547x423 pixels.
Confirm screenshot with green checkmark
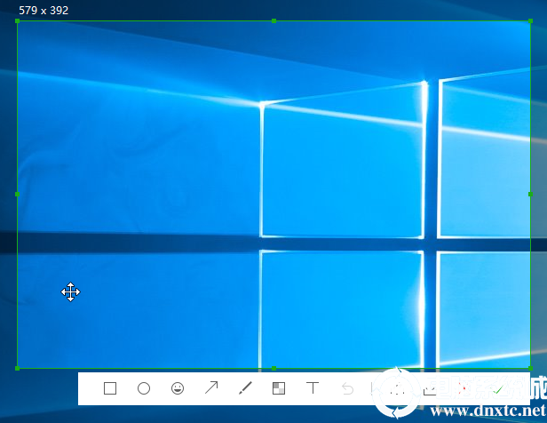tap(498, 388)
